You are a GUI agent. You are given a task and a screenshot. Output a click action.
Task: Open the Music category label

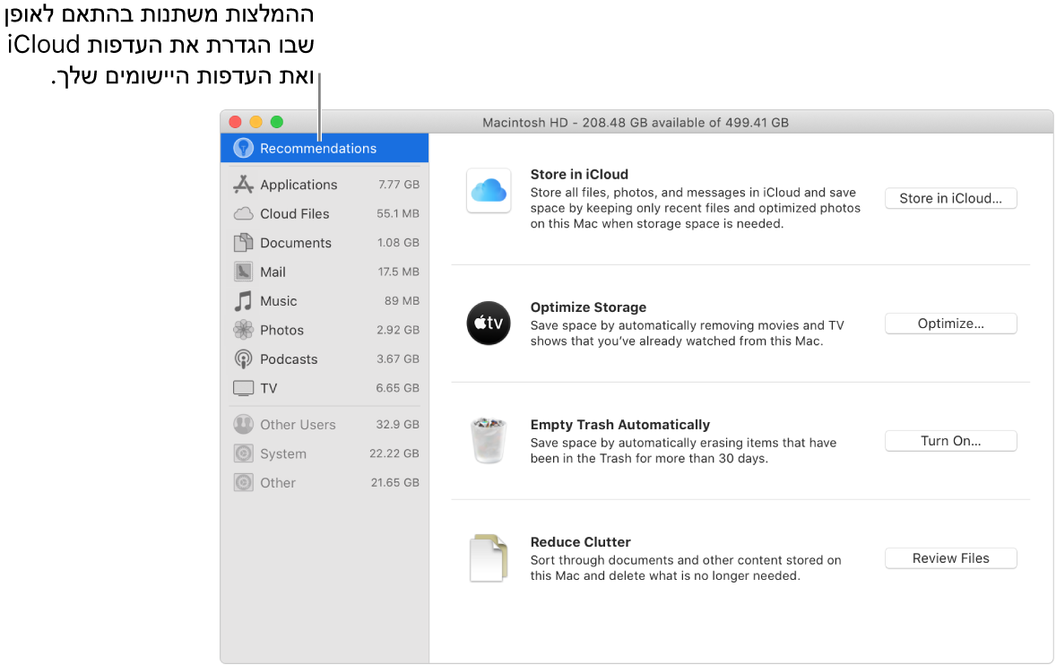click(278, 301)
